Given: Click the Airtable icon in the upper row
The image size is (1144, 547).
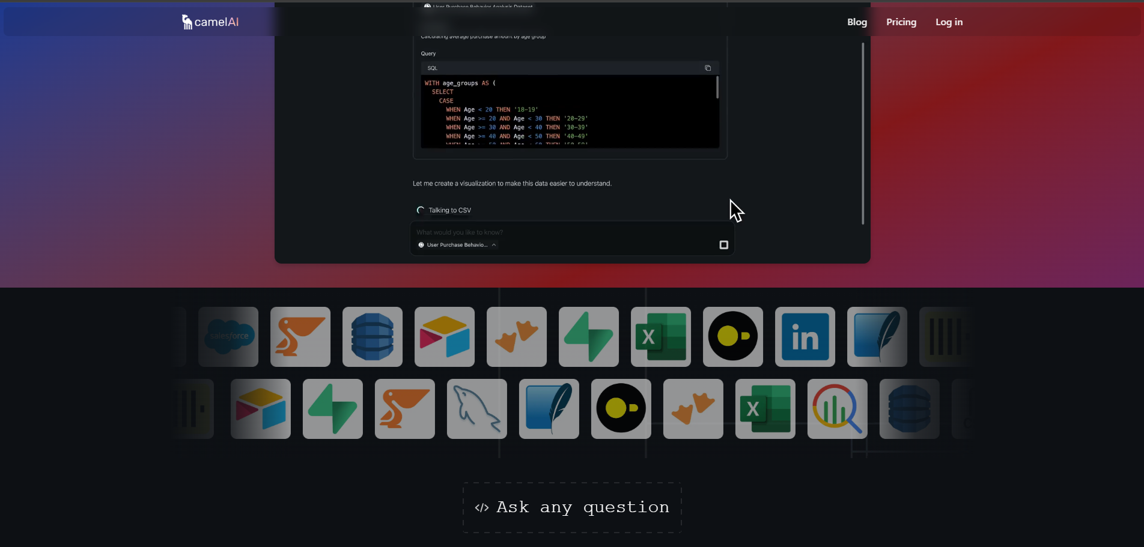Looking at the screenshot, I should [445, 337].
